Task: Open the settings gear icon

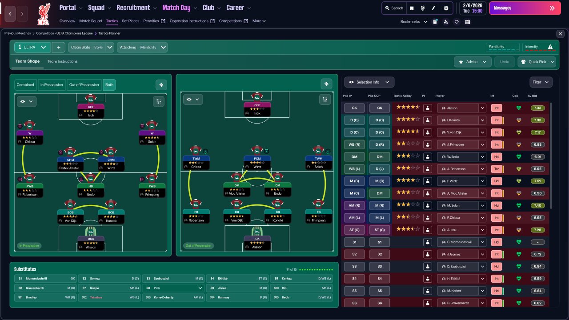Action: [x=446, y=8]
